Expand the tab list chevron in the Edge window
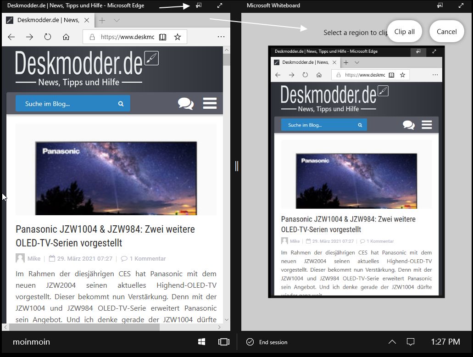 tap(117, 20)
